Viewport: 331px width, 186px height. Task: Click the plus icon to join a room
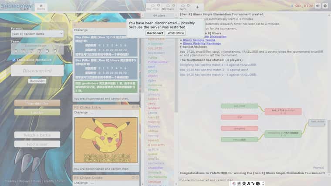[x=197, y=7]
